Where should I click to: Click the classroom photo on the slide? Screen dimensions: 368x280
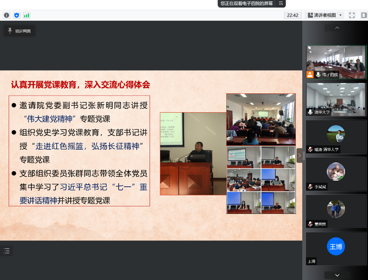(x=261, y=119)
